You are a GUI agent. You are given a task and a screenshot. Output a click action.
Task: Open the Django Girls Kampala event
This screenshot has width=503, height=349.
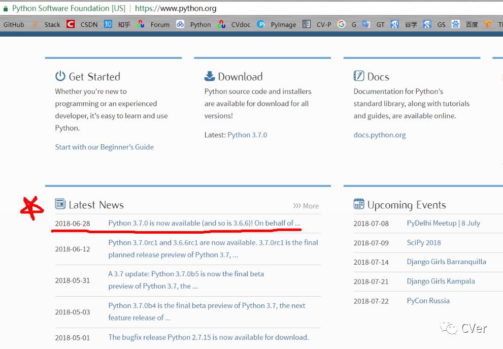[441, 281]
